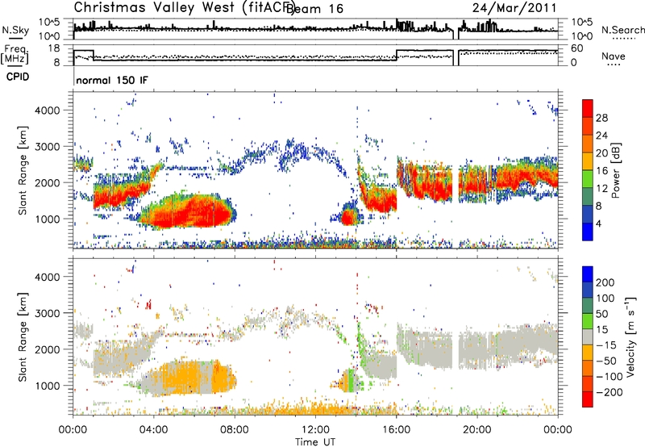This screenshot has height=447, width=645.
Task: Click the '16' label on Power colorbar
Action: (601, 171)
